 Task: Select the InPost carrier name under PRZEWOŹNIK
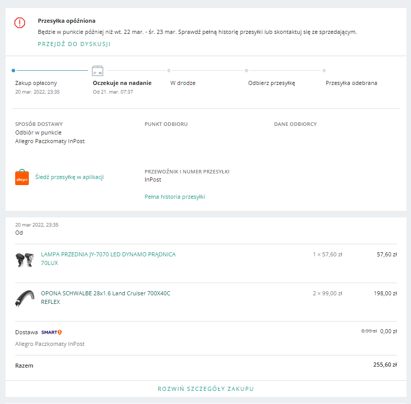153,179
